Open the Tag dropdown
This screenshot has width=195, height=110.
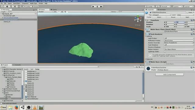(161, 15)
